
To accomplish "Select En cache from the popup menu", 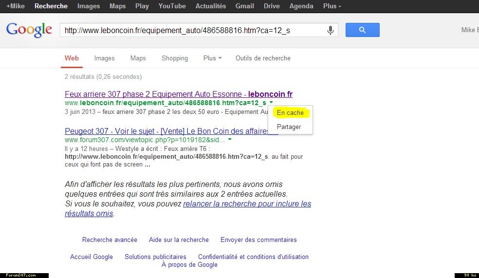I will (x=290, y=113).
